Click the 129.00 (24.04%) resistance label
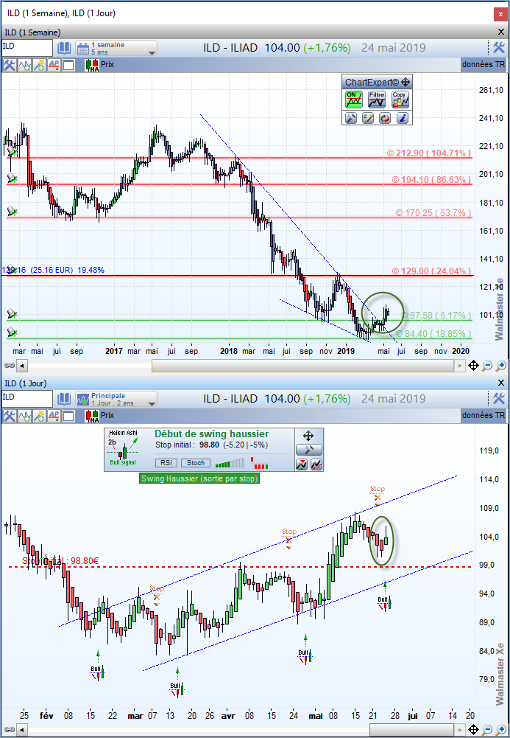This screenshot has height=738, width=510. click(431, 271)
